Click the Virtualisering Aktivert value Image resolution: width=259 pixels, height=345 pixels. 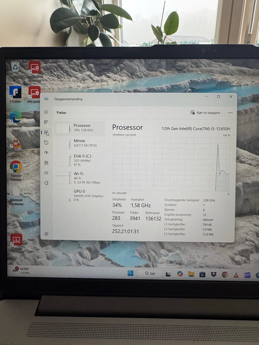tap(208, 220)
